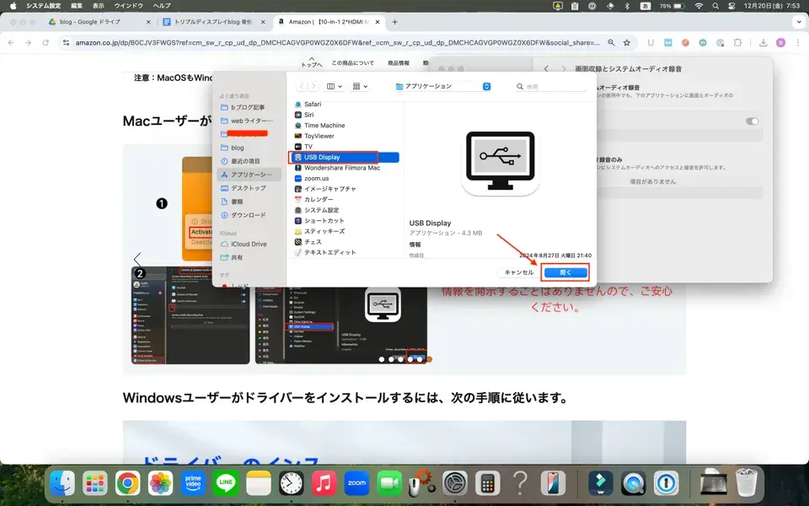Screen dimensions: 809x506
Task: Jump to トップへ on the Amazon page
Action: (x=312, y=62)
